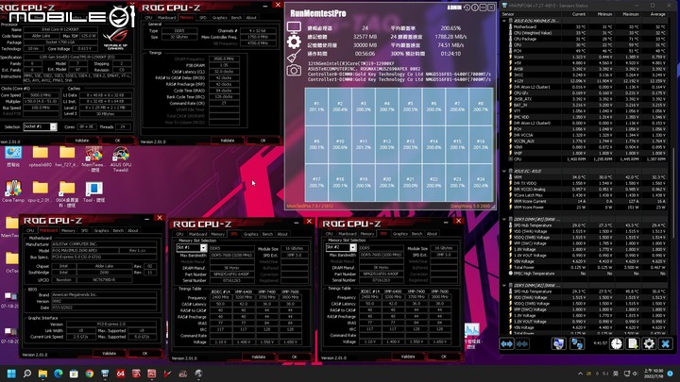Click Validate in CPU-Z Slot #1 SPD window
Viewport: 680px width, 382px height.
point(259,357)
